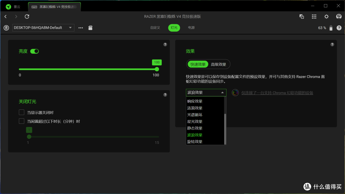The width and height of the screenshot is (345, 194).
Task: Open the profile three-dots menu
Action: (81, 28)
